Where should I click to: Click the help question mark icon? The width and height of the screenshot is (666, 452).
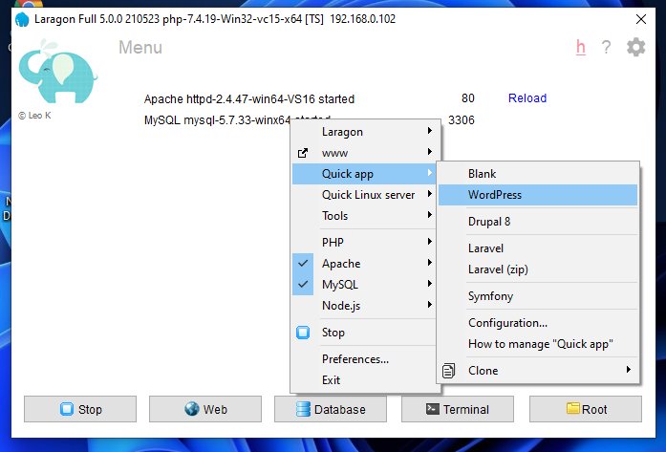(x=606, y=48)
